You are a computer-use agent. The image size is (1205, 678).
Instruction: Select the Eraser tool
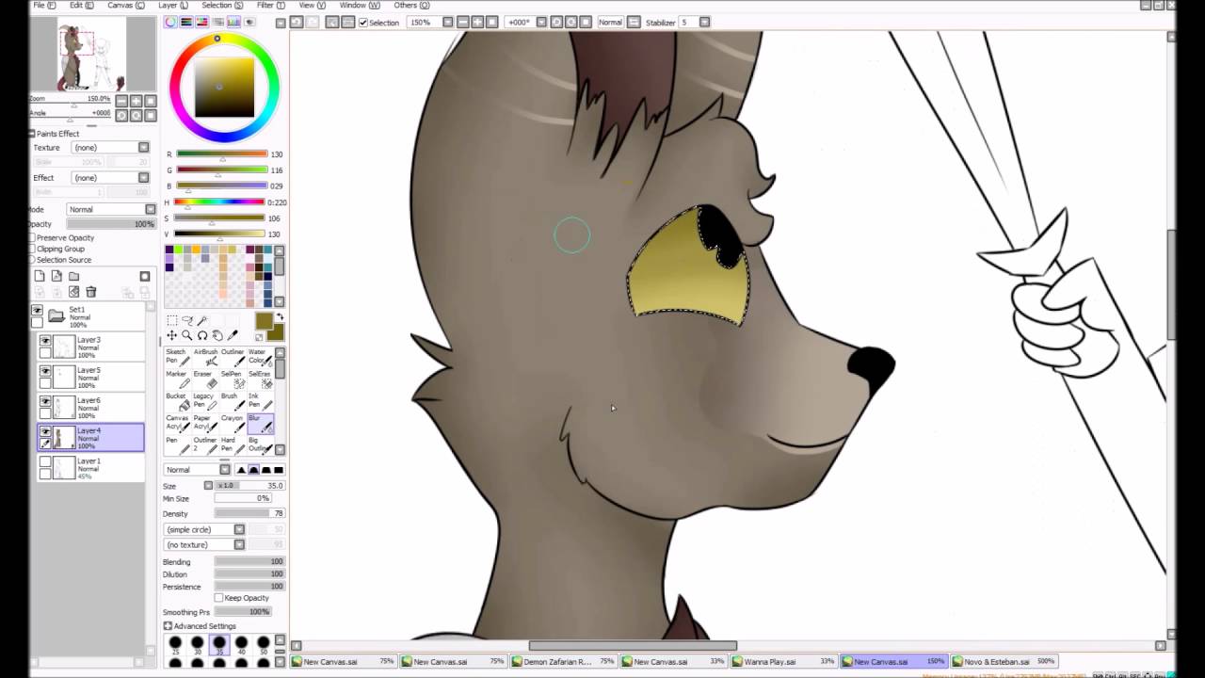click(205, 379)
